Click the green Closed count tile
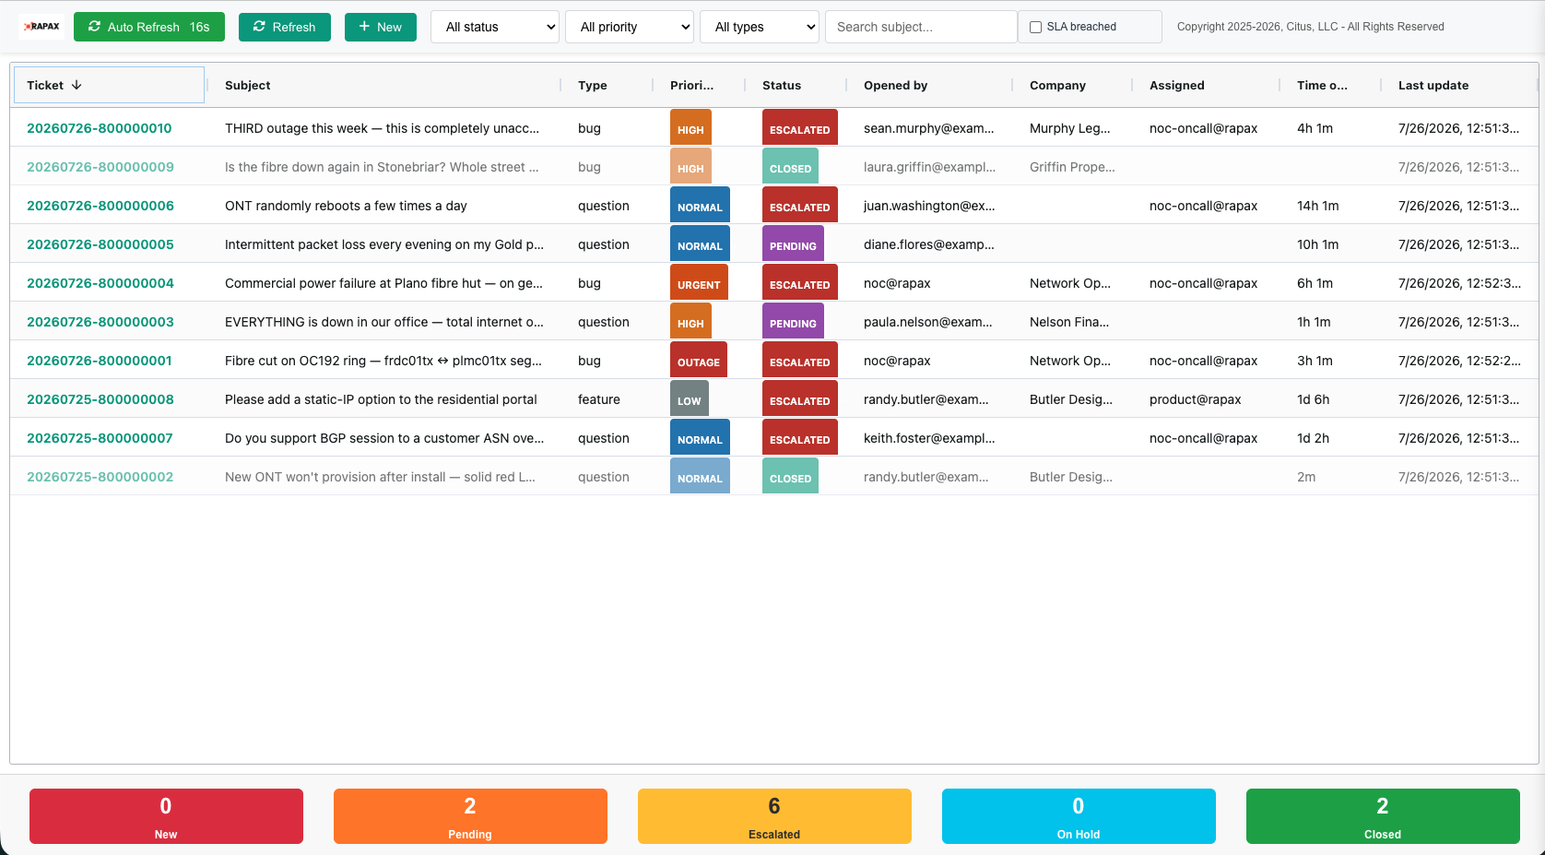 click(x=1383, y=816)
